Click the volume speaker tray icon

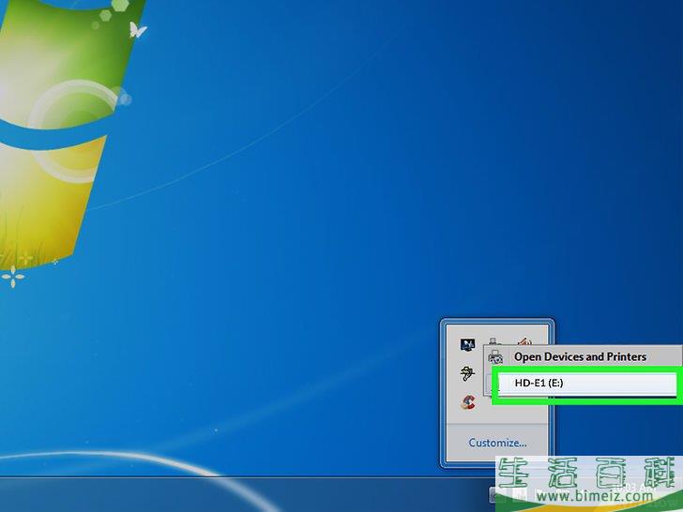point(524,343)
